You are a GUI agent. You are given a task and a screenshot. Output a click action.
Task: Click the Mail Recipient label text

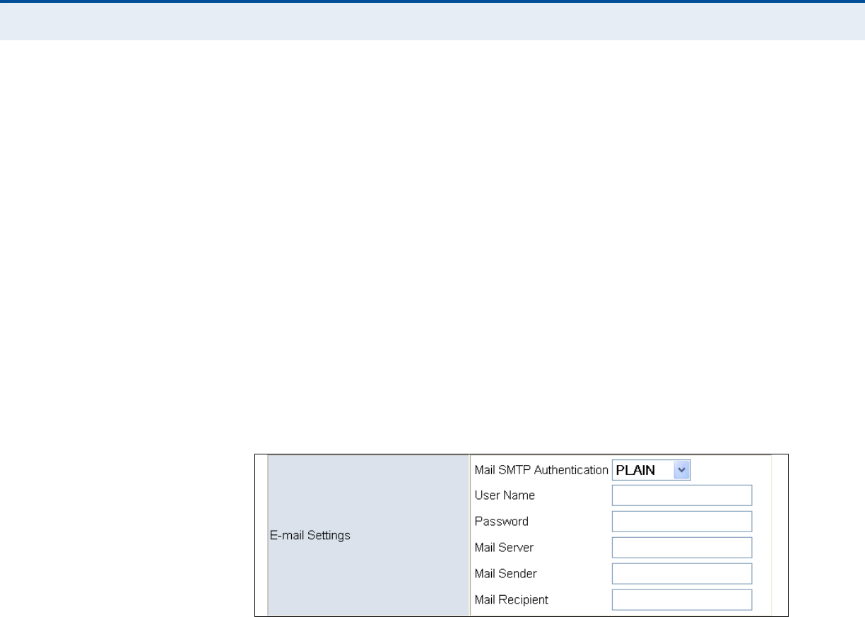pos(512,600)
